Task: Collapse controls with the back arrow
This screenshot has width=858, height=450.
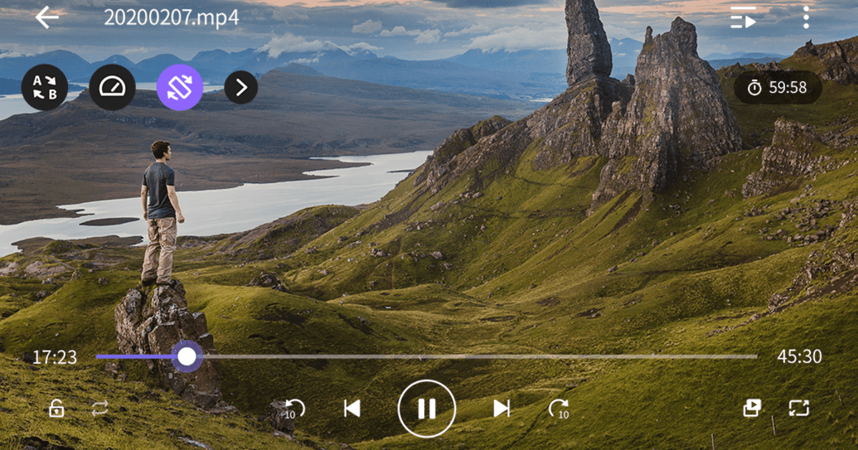Action: [x=48, y=18]
